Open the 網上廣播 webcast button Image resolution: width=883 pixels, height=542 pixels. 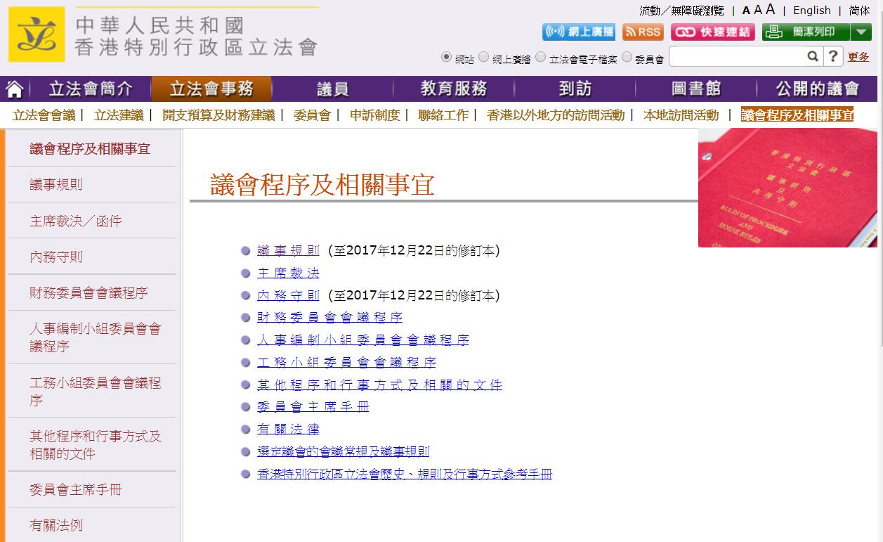578,32
